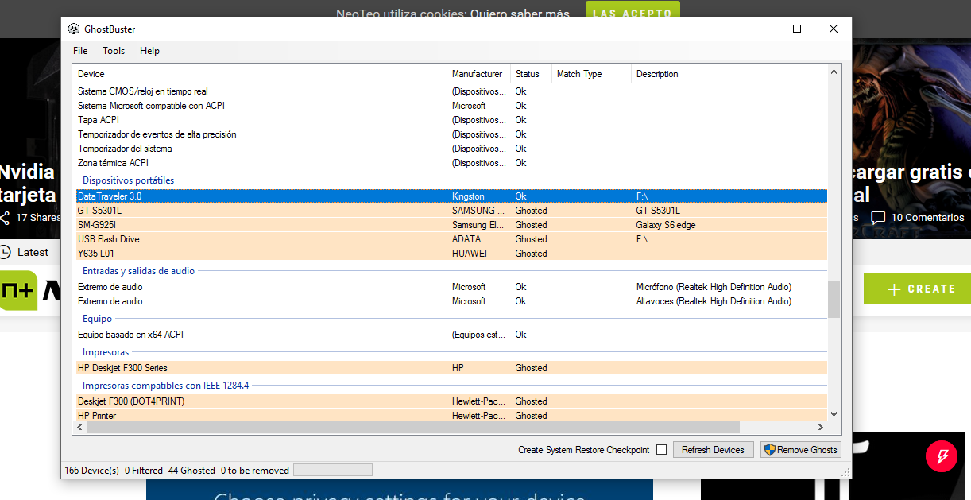
Task: Select HP Deskjet F300 Series row
Action: coord(451,368)
